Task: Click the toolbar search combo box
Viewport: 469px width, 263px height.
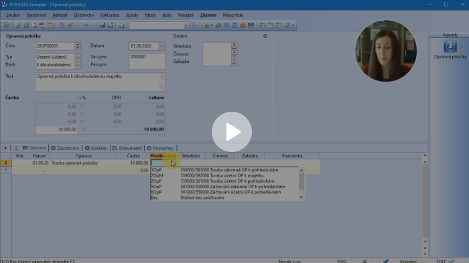Action: tap(159, 25)
